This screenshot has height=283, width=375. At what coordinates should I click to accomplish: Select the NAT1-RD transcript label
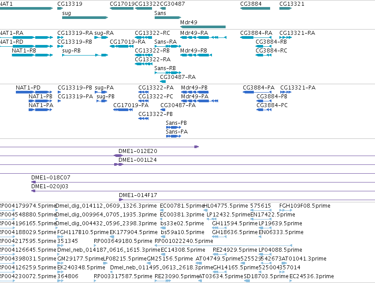[x=11, y=41]
